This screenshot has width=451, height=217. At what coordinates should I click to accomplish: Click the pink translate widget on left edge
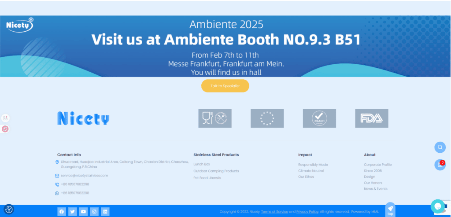5,129
